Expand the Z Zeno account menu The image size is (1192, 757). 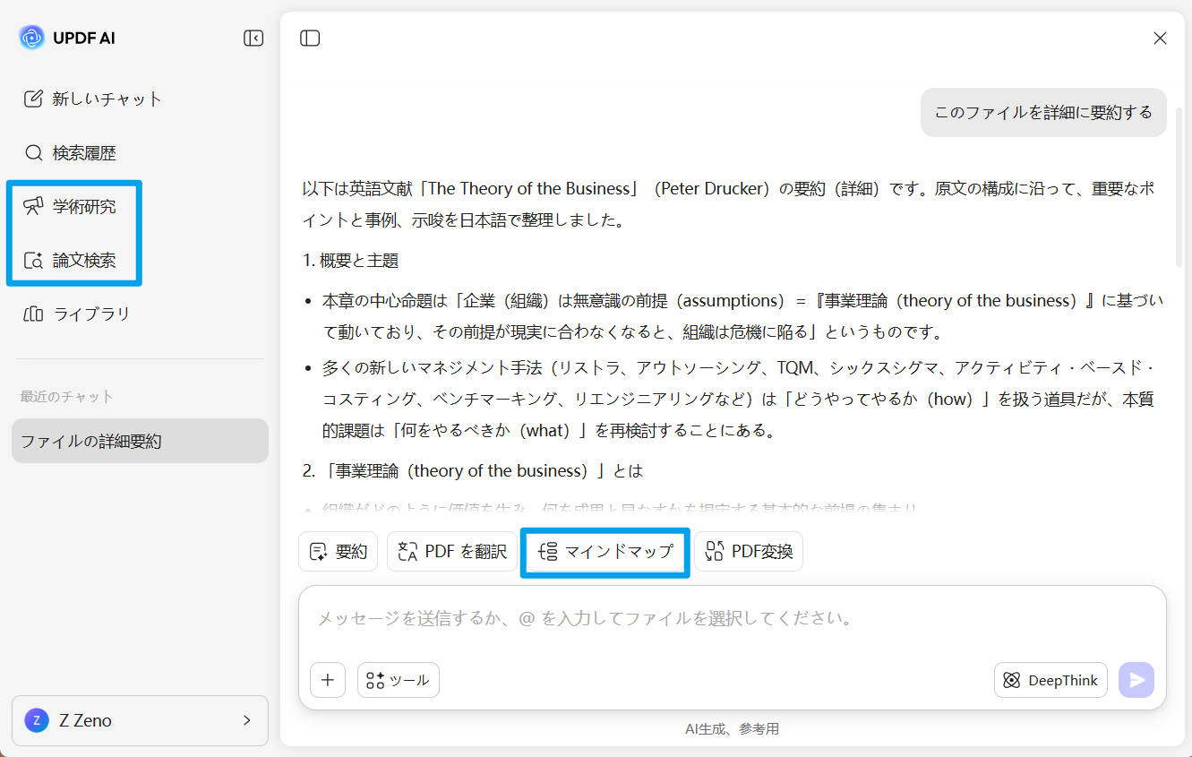pyautogui.click(x=140, y=720)
